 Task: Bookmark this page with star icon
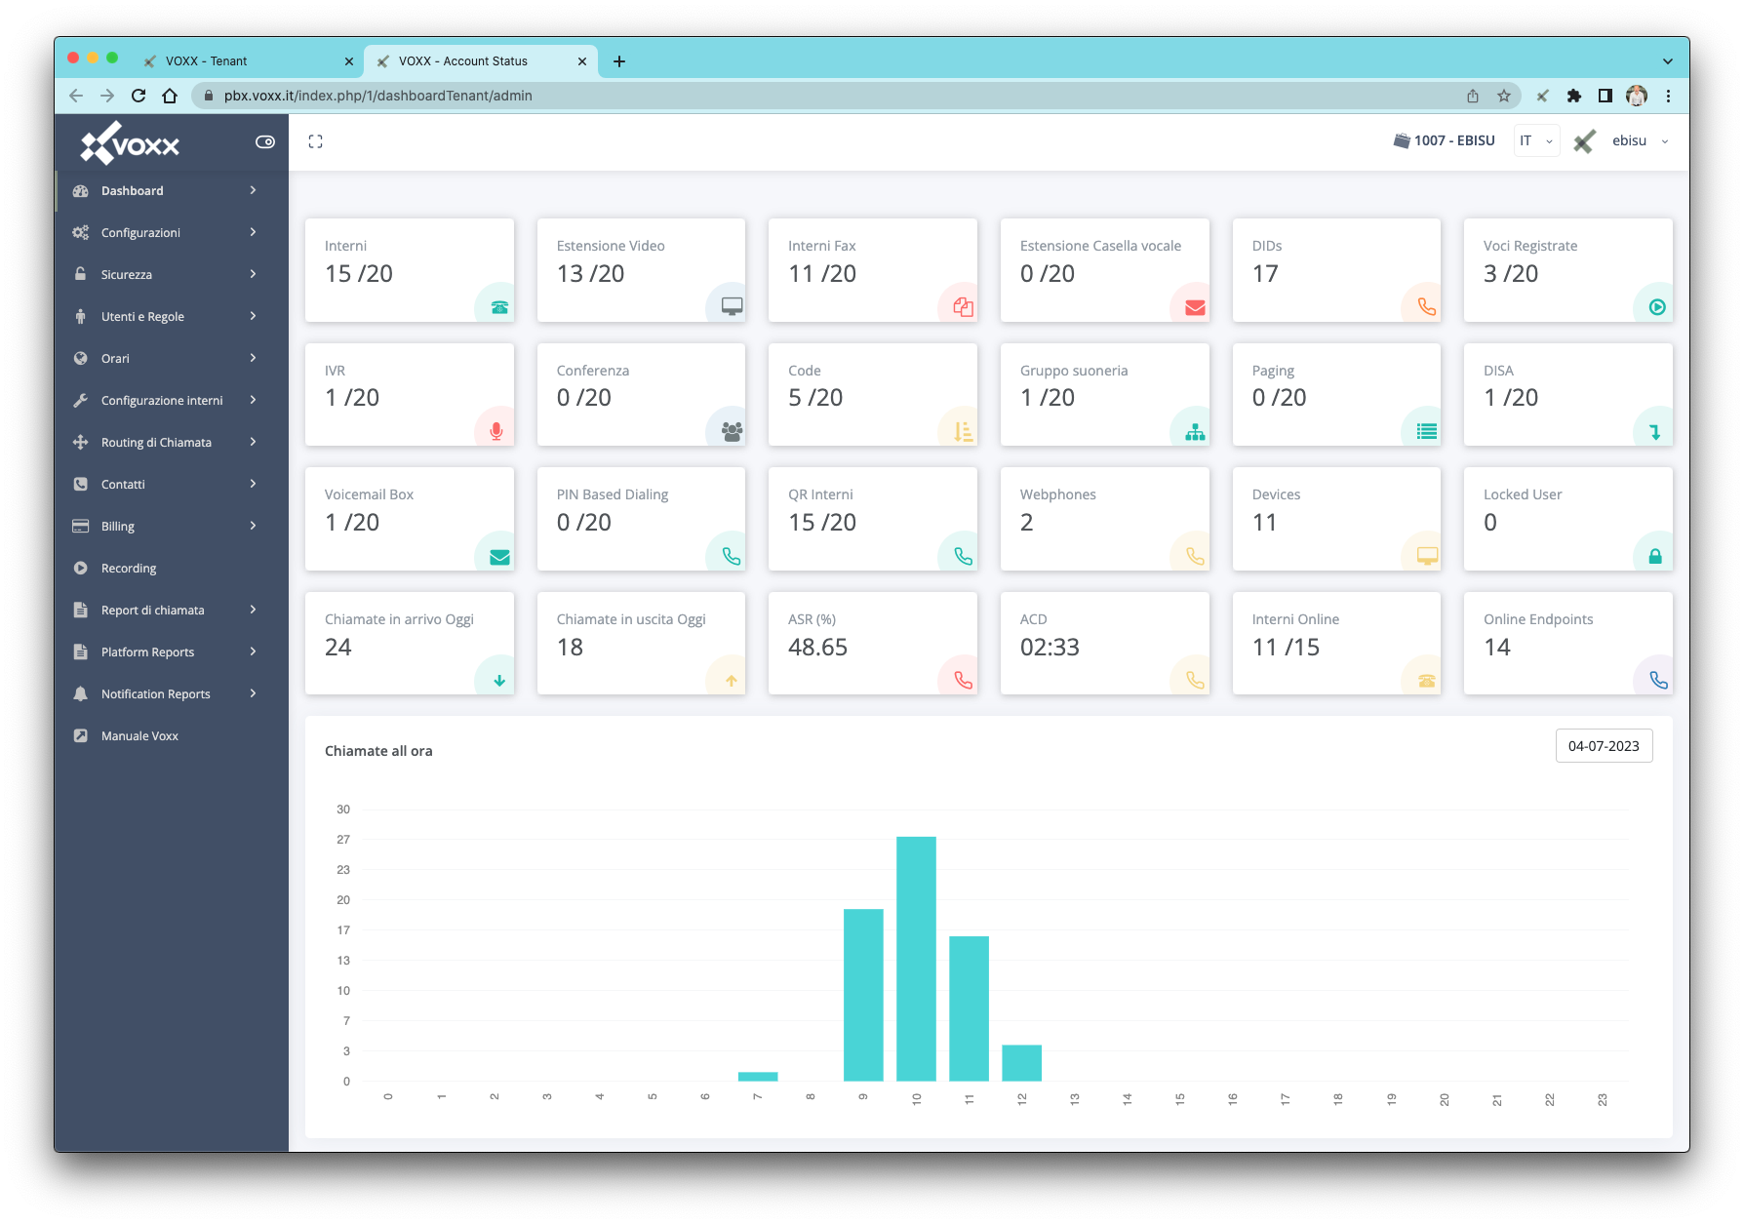pyautogui.click(x=1504, y=96)
